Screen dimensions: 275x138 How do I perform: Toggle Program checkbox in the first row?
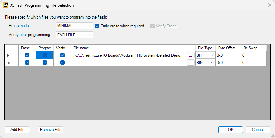tap(45, 55)
